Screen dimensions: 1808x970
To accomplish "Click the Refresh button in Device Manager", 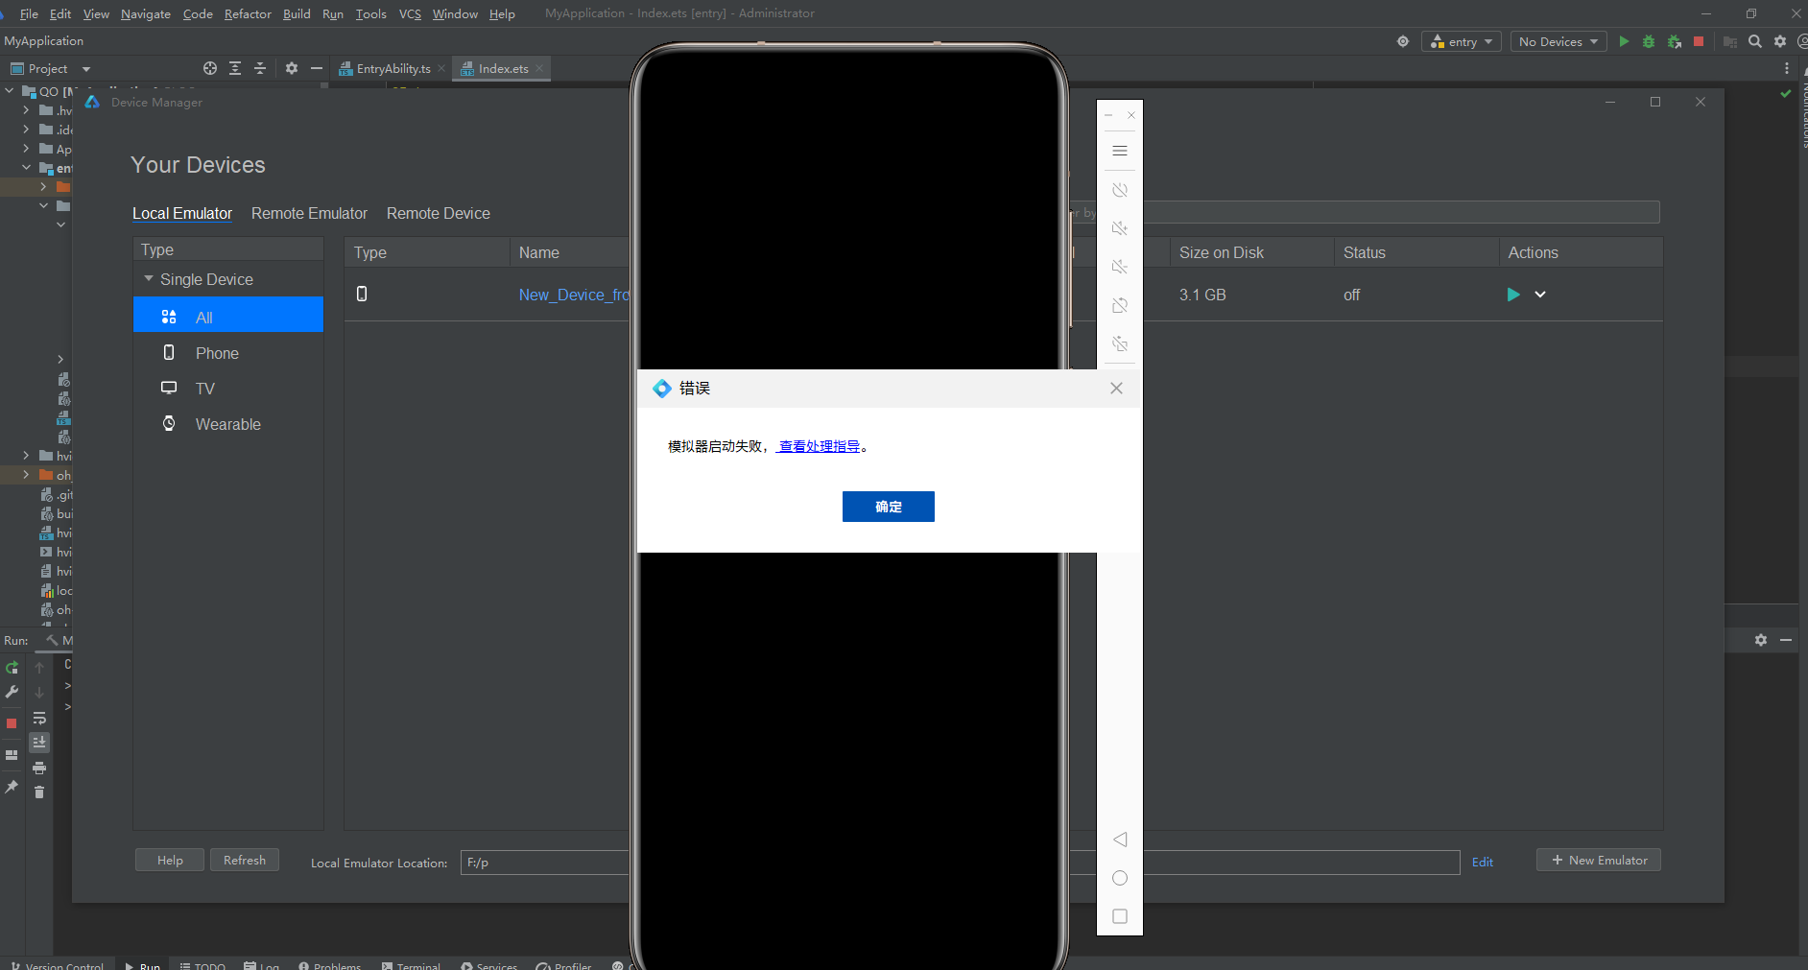I will click(245, 860).
